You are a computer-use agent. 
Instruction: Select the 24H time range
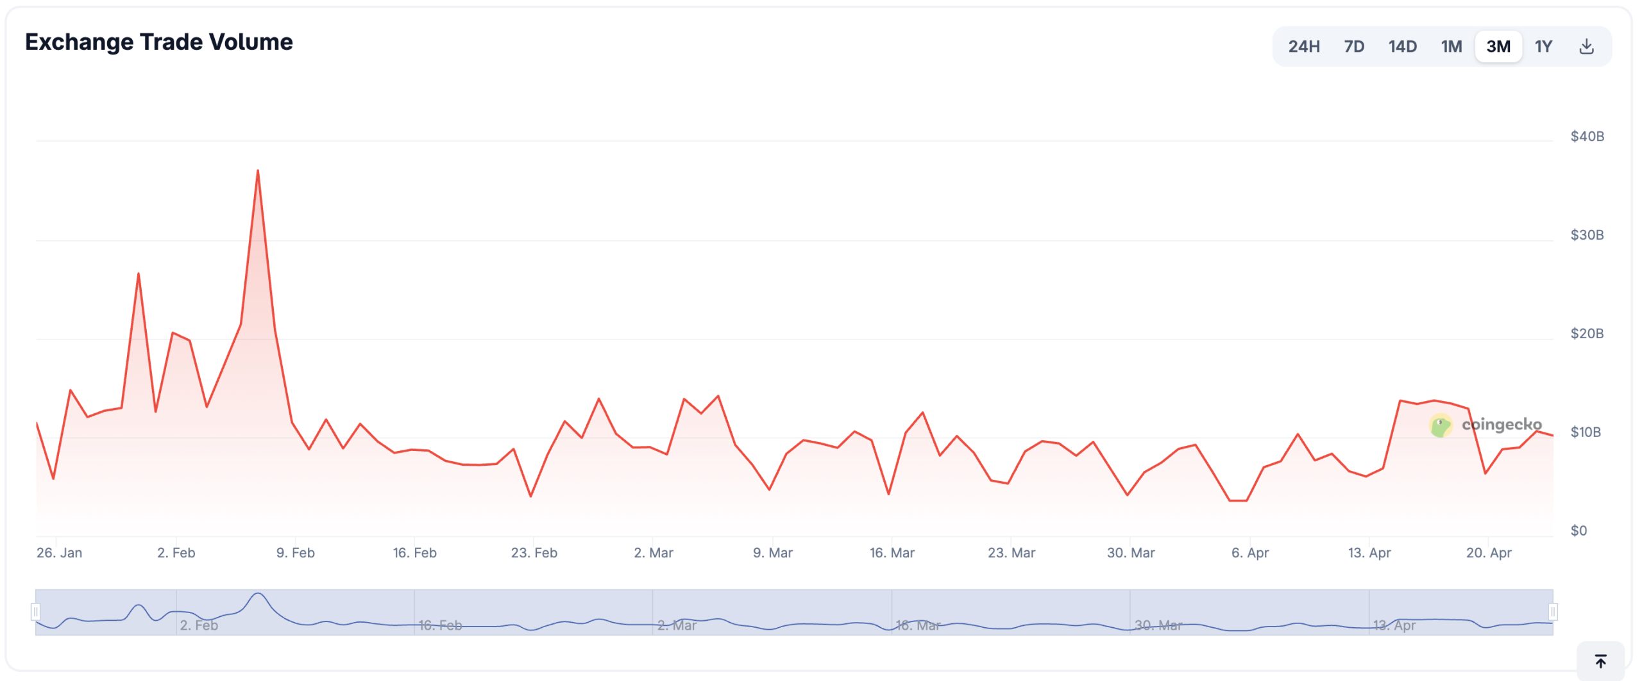(x=1303, y=46)
